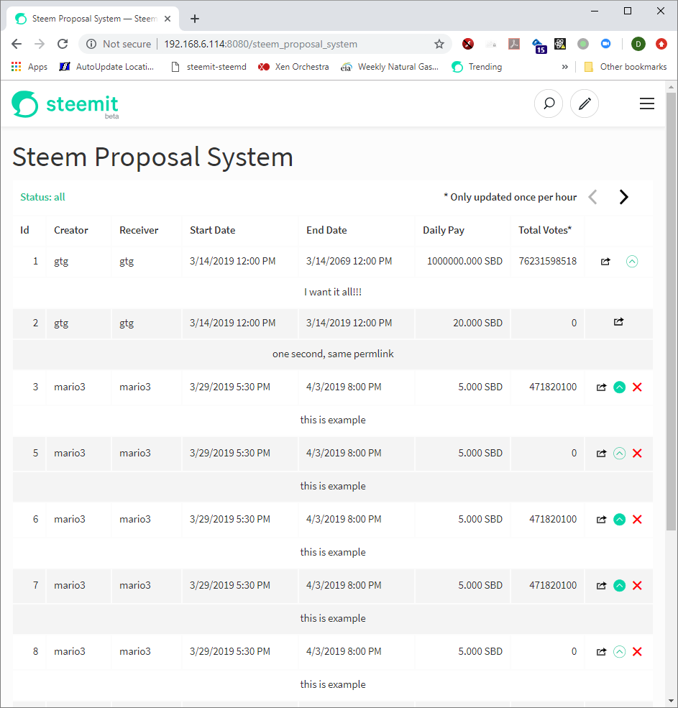Open share link for proposal 5

pos(601,454)
